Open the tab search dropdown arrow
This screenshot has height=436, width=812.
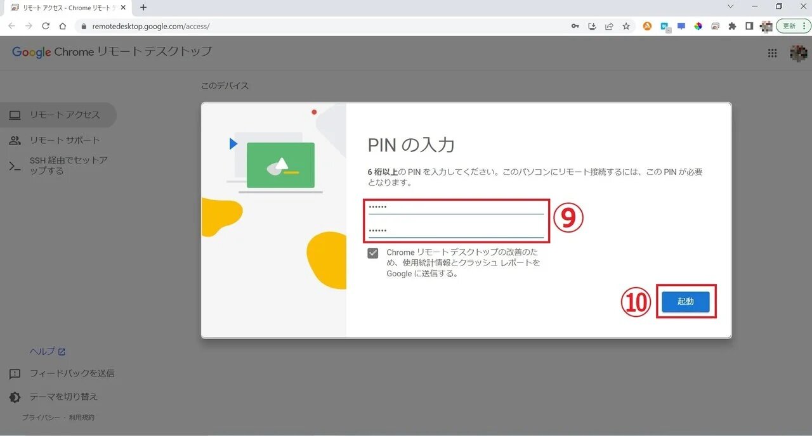(730, 6)
